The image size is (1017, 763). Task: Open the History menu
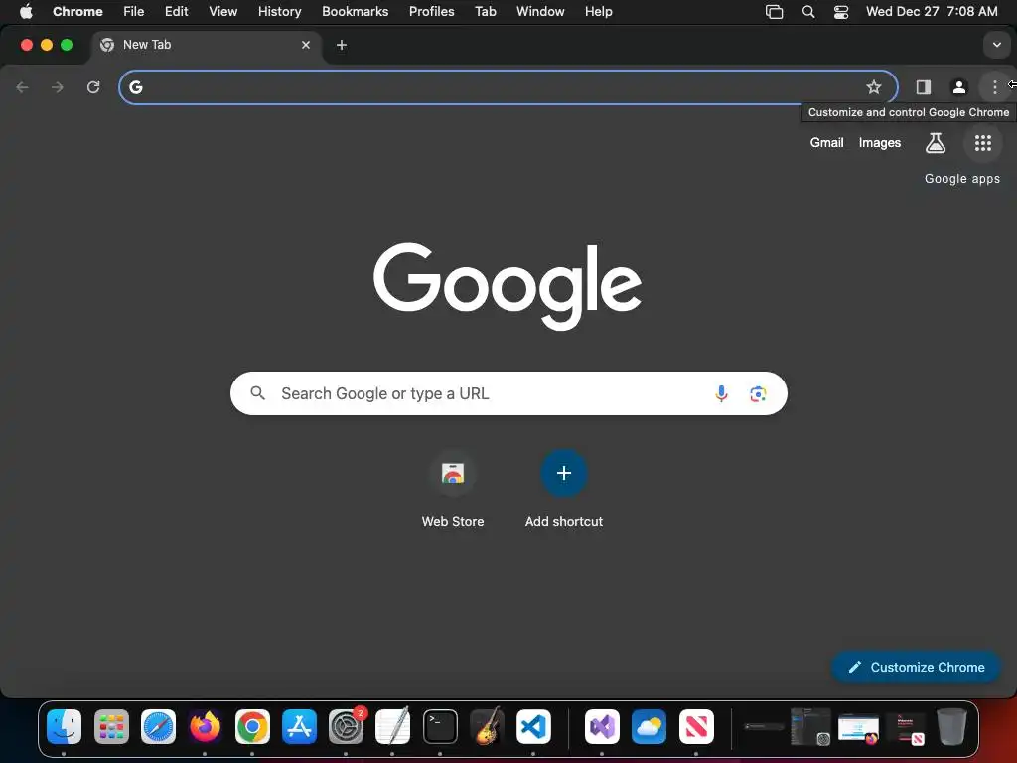(x=279, y=12)
